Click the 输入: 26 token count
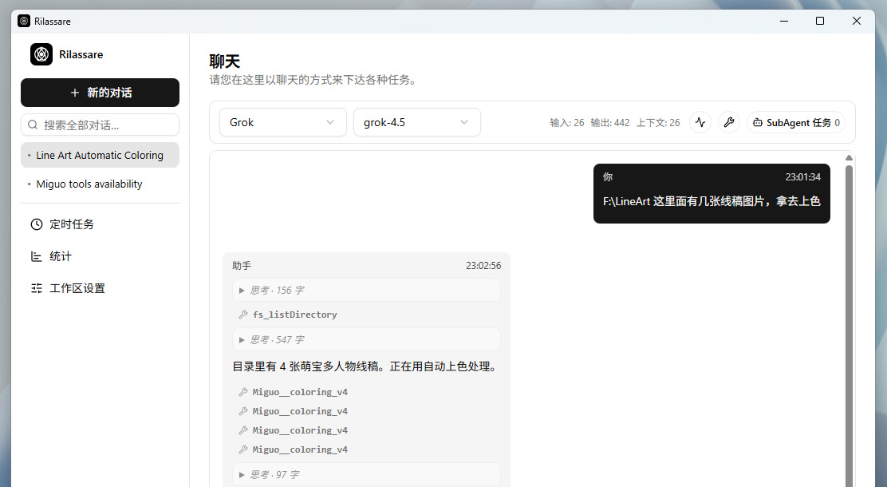The width and height of the screenshot is (887, 487). [567, 123]
